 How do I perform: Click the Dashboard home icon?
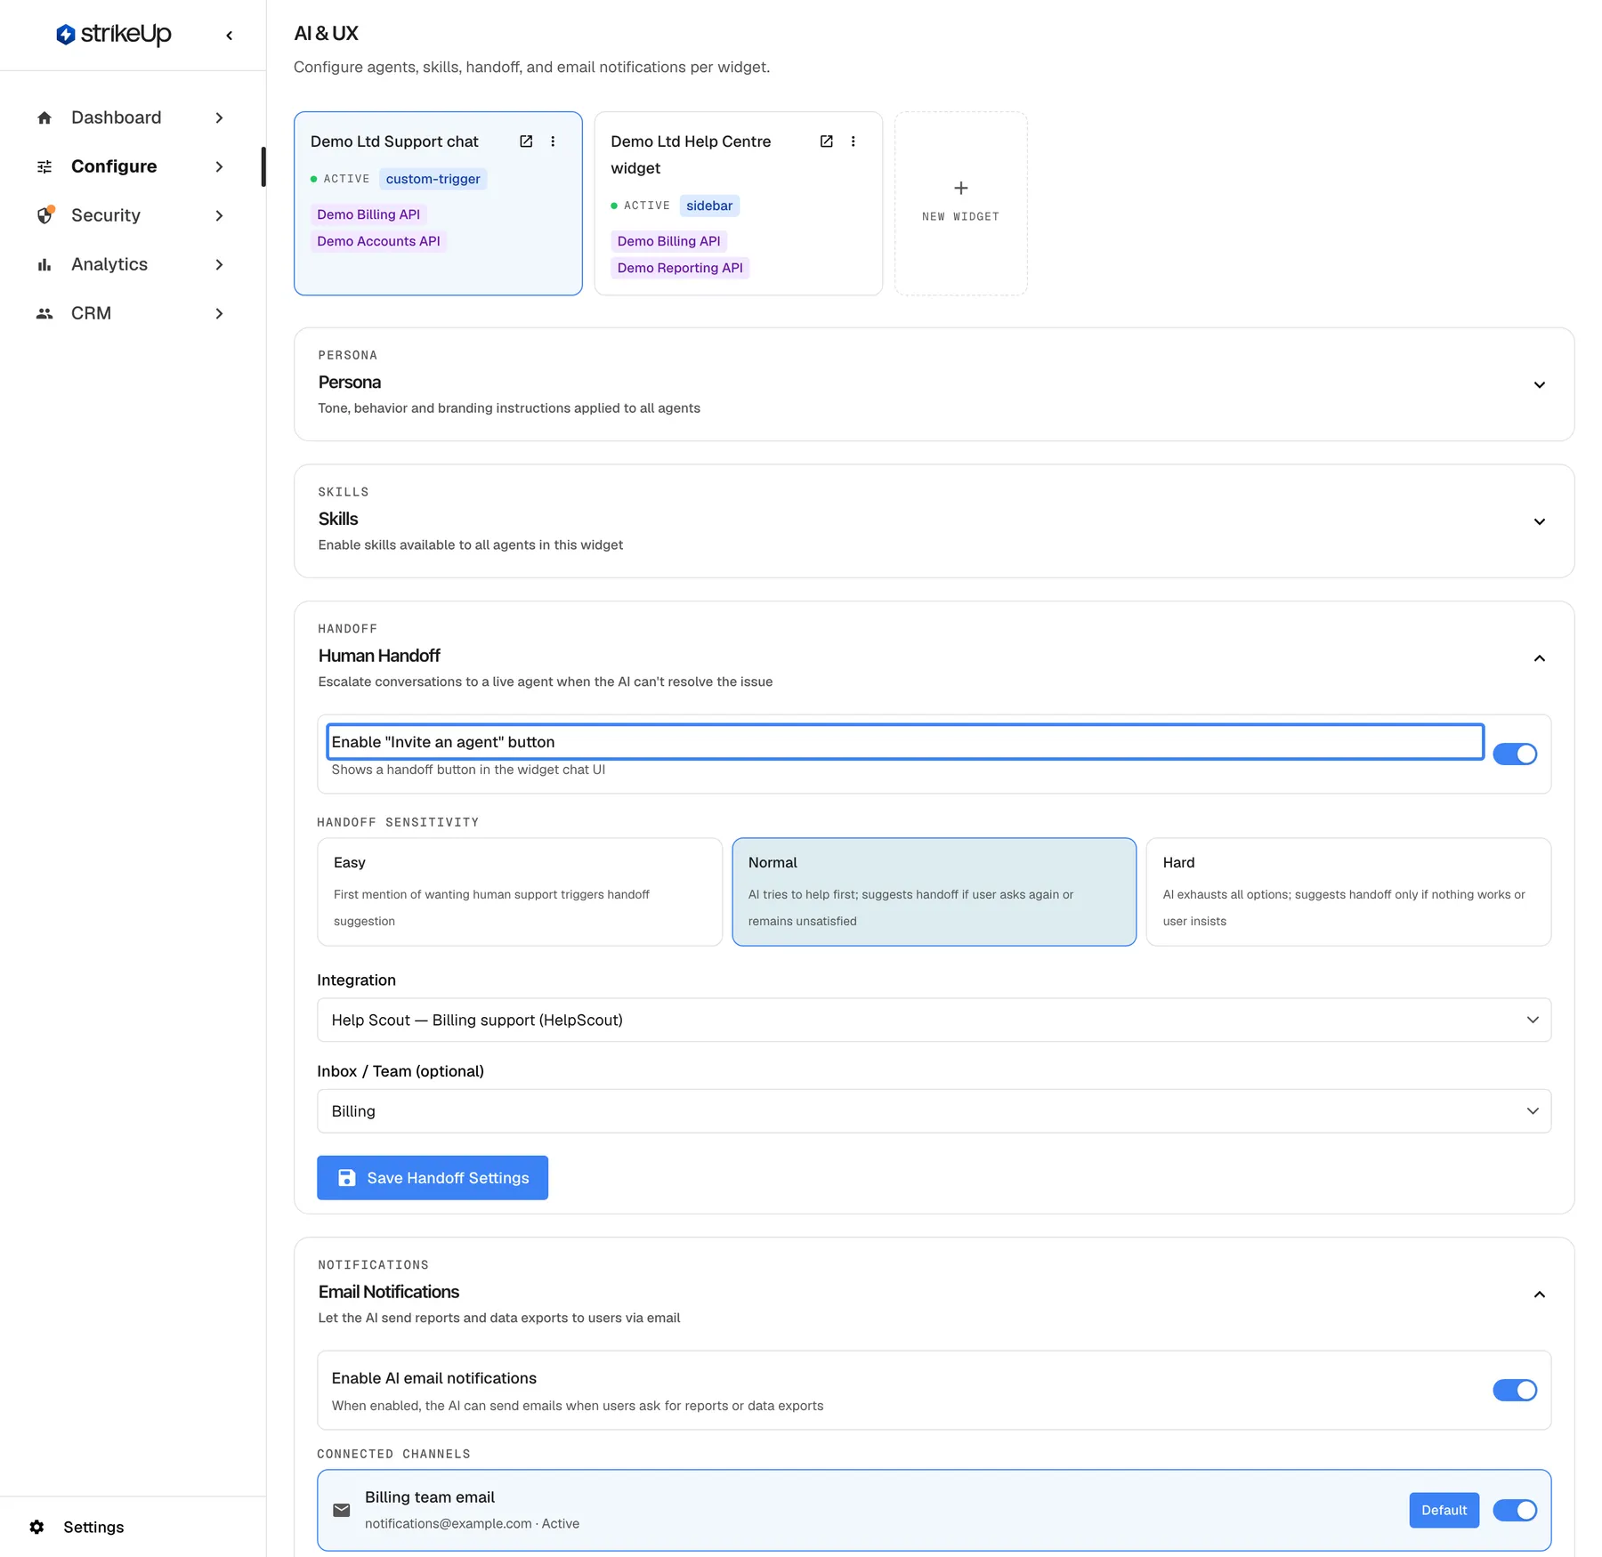click(x=44, y=117)
